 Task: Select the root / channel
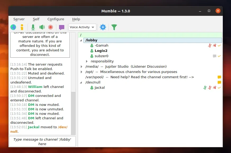point(150,35)
